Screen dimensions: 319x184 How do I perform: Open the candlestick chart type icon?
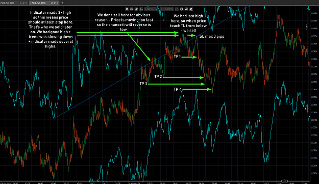point(136,9)
